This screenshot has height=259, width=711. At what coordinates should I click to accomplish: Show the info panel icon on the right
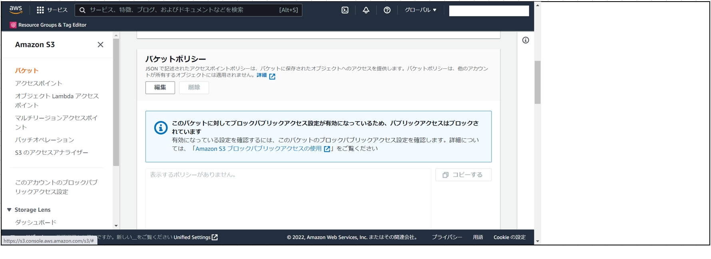(526, 40)
